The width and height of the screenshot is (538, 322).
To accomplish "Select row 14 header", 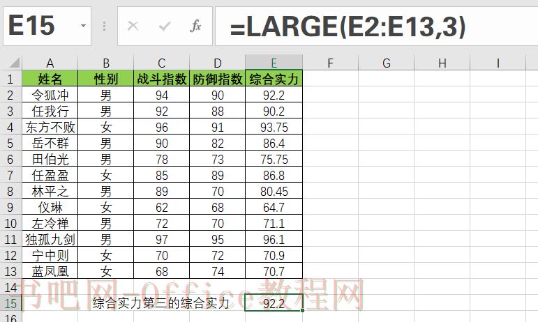I will (x=10, y=287).
